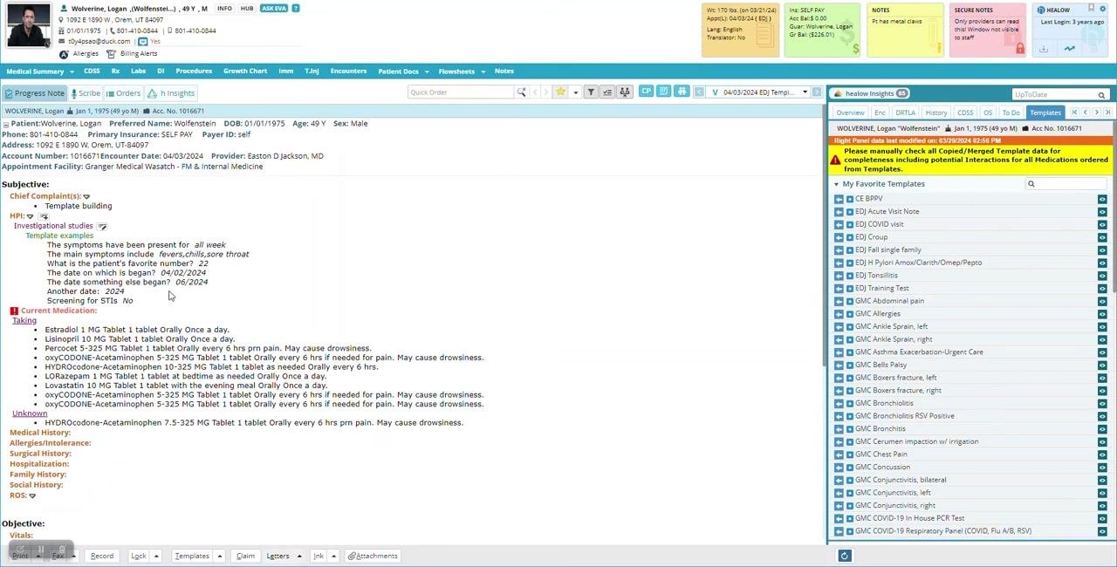Open the Patient Docs dropdown menu
Image resolution: width=1117 pixels, height=567 pixels.
(402, 72)
